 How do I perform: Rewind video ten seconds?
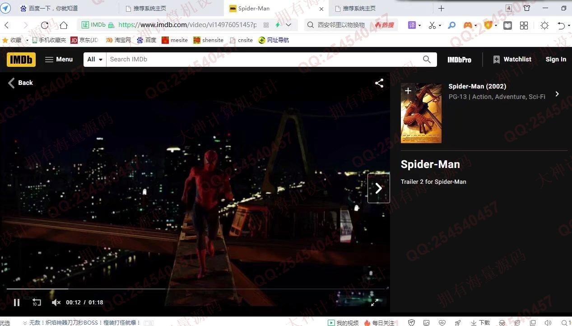pos(37,303)
